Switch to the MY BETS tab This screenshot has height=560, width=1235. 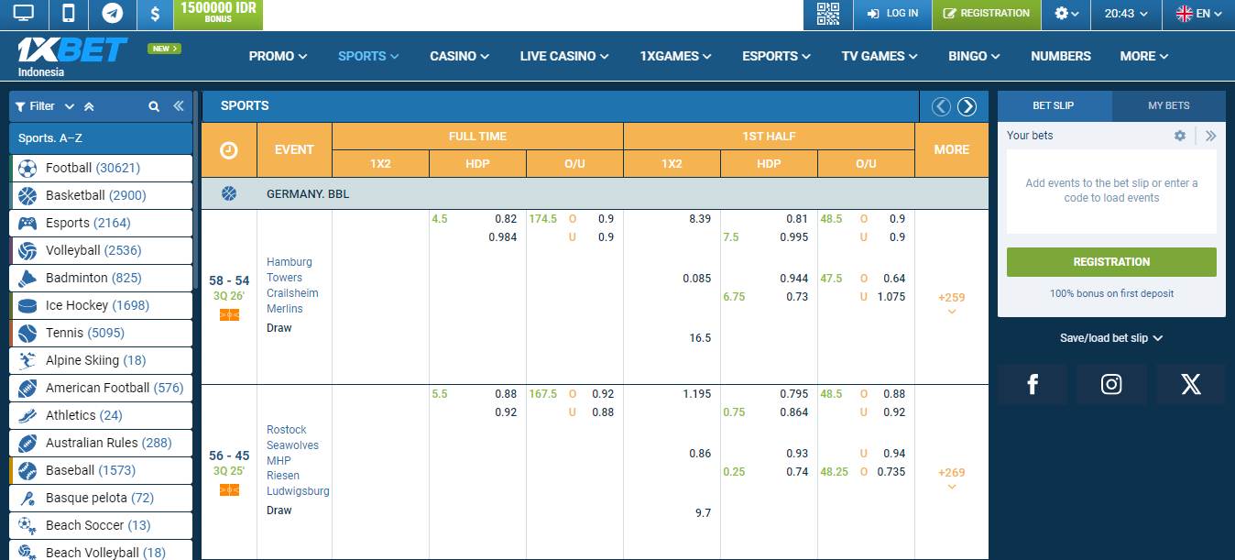[x=1169, y=105]
